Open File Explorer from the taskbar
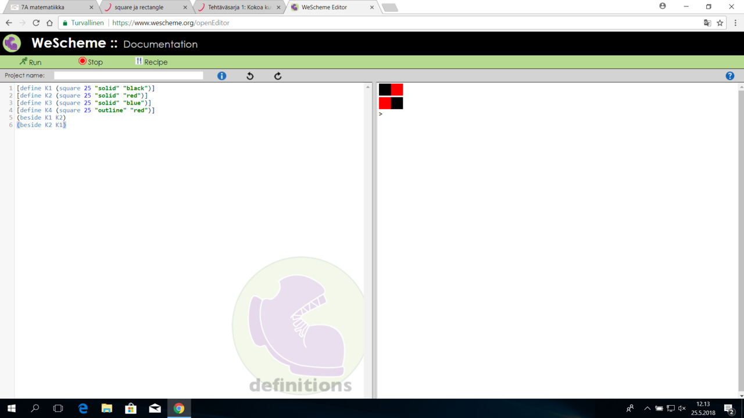This screenshot has height=418, width=744. pos(107,408)
